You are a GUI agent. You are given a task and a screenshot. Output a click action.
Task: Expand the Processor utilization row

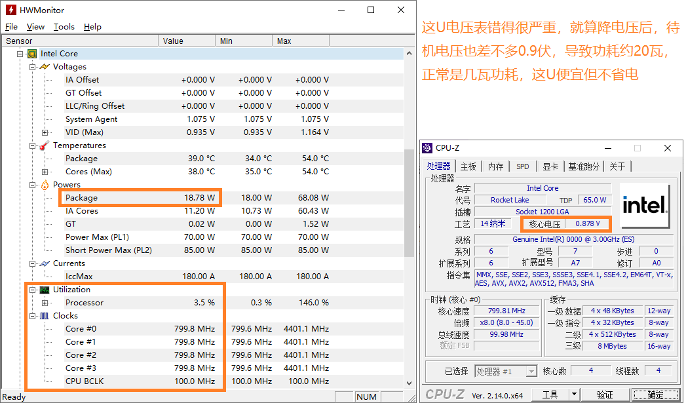(x=45, y=303)
